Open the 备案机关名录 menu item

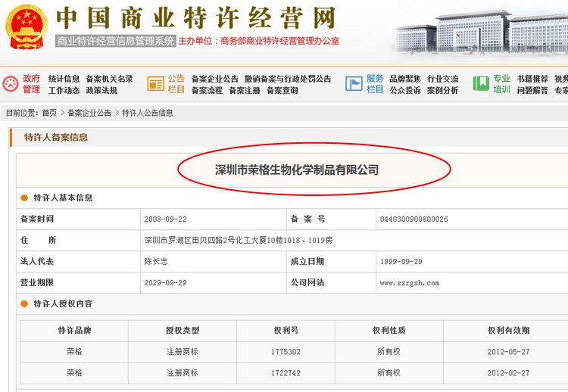click(x=109, y=79)
